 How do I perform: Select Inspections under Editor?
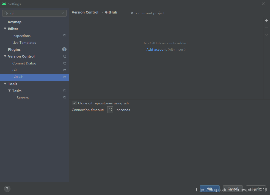point(21,36)
